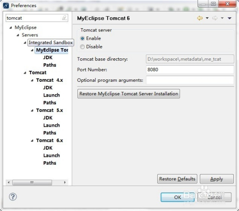The height and width of the screenshot is (211, 239).
Task: Collapse the Integrated Sandbox node
Action: pos(25,43)
